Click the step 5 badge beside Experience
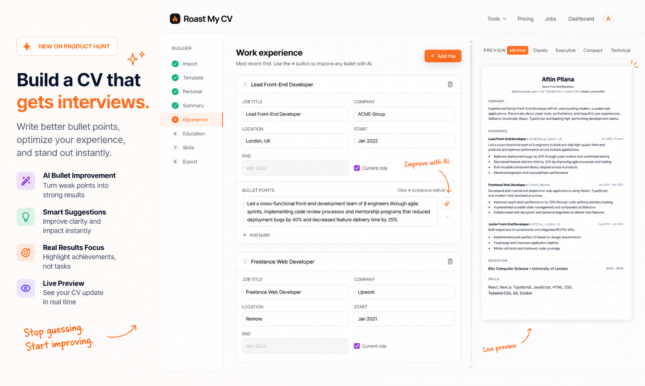The width and height of the screenshot is (645, 386). pyautogui.click(x=175, y=119)
